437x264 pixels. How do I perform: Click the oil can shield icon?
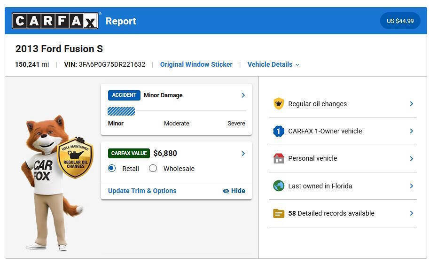(279, 104)
